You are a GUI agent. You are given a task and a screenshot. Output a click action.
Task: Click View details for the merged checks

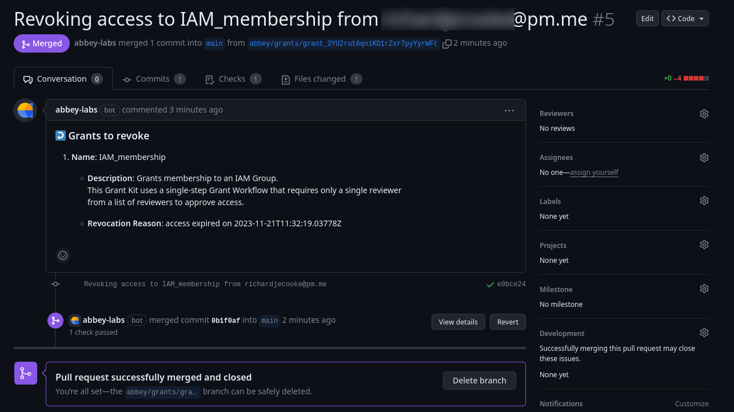[x=458, y=322]
